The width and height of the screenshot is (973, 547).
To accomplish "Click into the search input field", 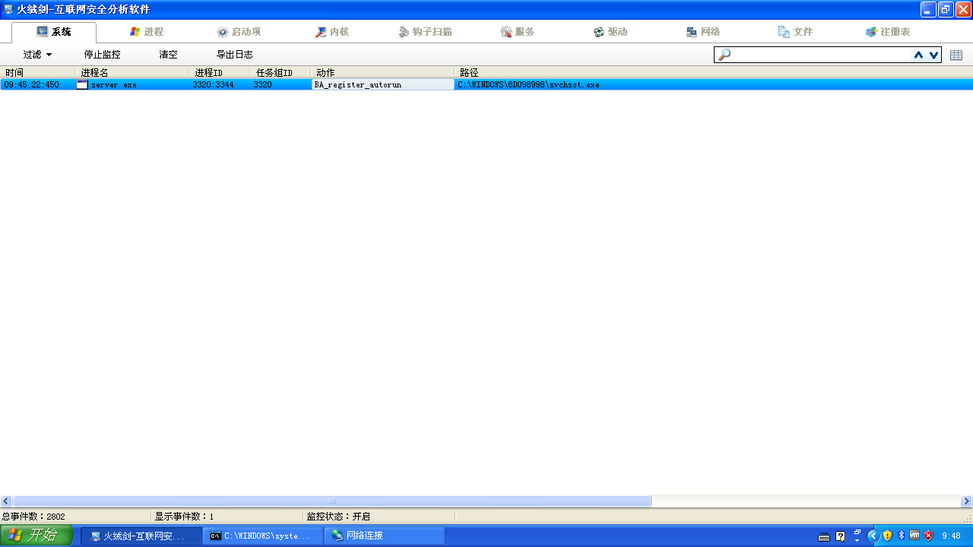I will pyautogui.click(x=821, y=55).
